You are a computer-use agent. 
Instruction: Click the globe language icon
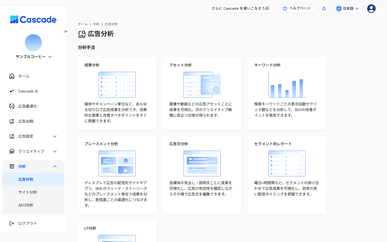(x=339, y=9)
